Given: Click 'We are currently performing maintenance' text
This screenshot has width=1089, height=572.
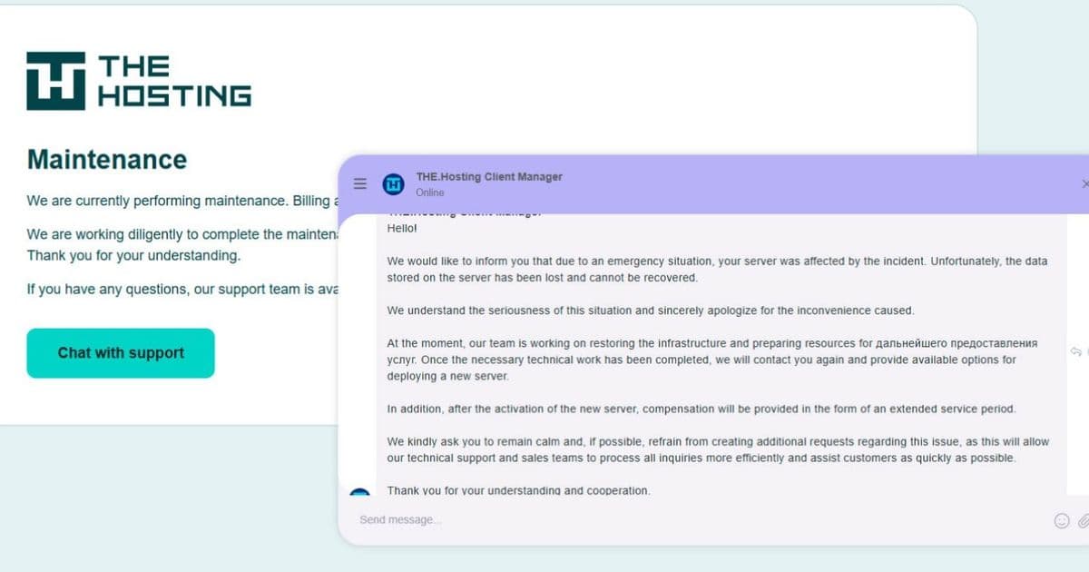Looking at the screenshot, I should (x=181, y=201).
